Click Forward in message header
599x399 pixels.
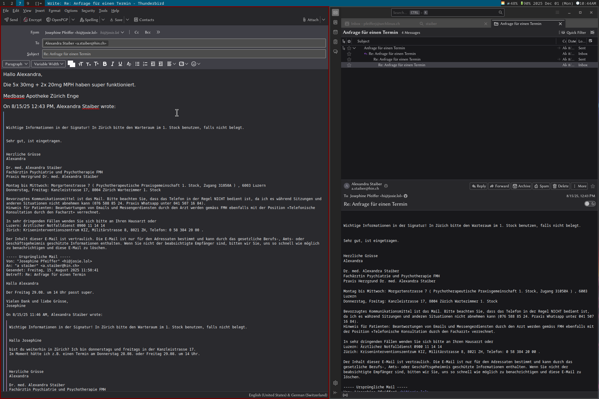coord(499,186)
